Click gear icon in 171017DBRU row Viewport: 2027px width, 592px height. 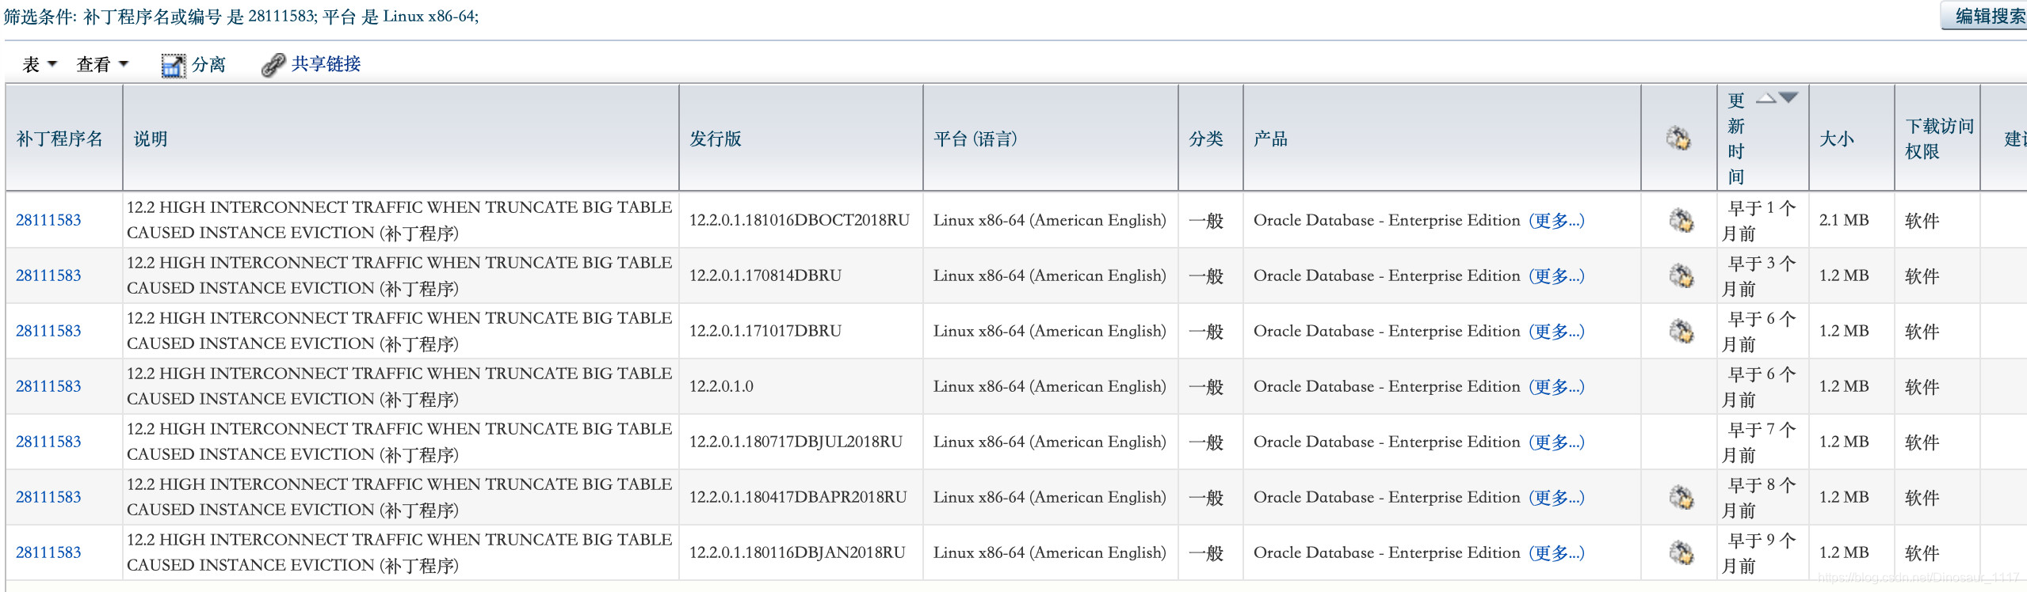pyautogui.click(x=1681, y=332)
